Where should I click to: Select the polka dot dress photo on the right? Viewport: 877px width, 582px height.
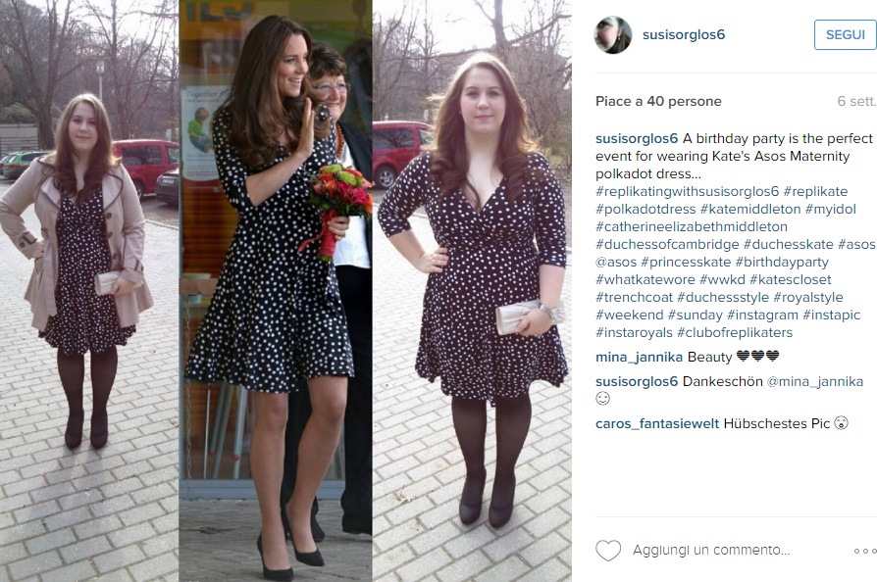[x=472, y=291]
